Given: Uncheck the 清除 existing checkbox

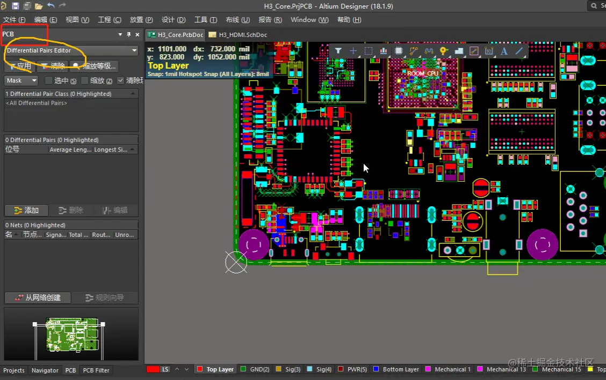Looking at the screenshot, I should [x=120, y=80].
